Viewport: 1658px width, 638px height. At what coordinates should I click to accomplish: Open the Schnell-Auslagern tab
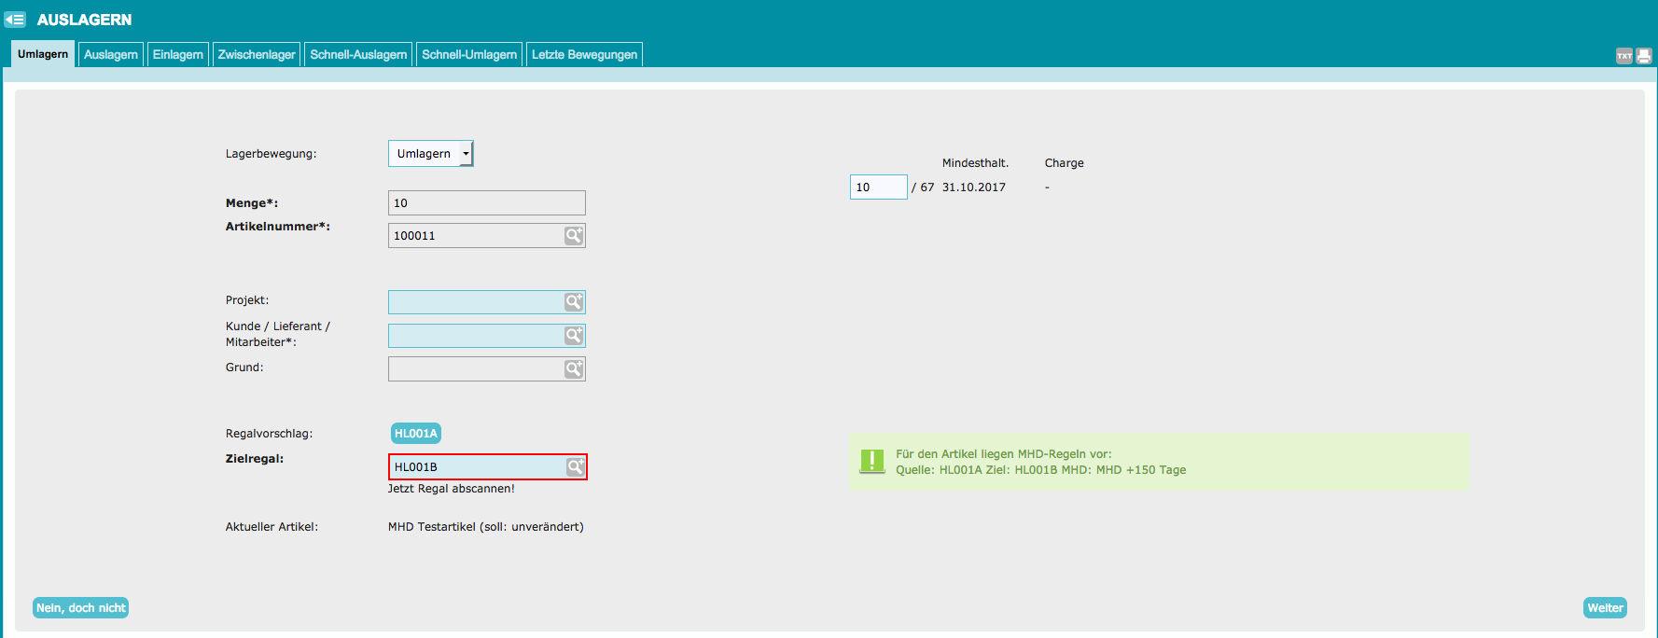358,54
